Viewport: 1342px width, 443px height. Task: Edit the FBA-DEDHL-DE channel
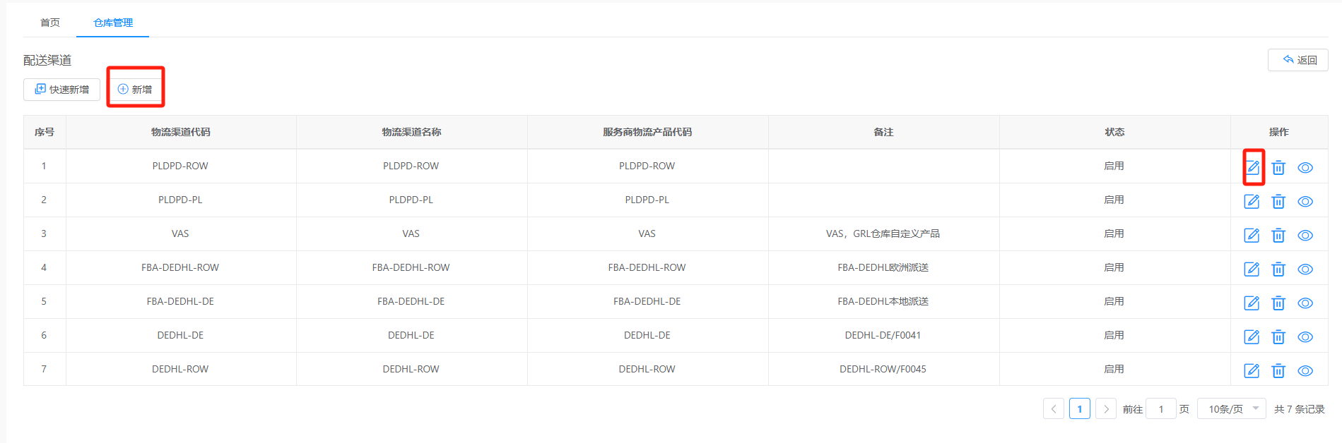pos(1252,303)
